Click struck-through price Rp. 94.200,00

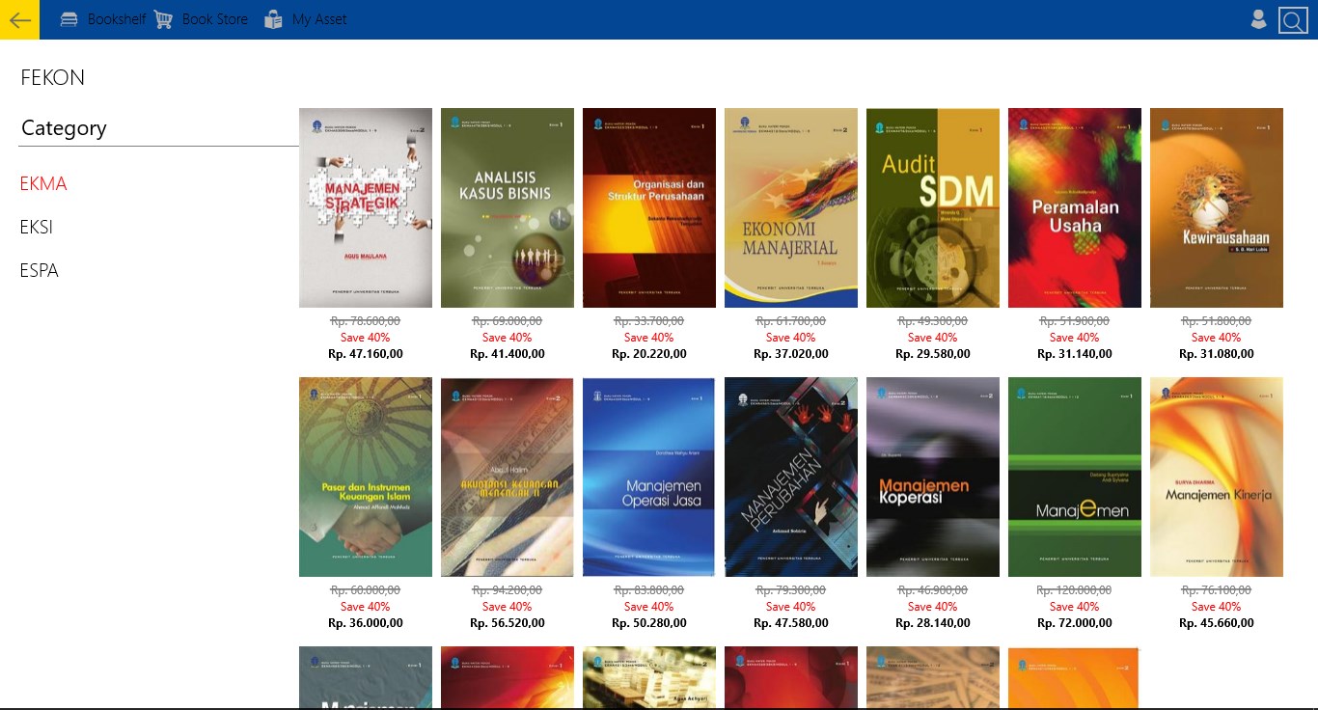tap(508, 590)
